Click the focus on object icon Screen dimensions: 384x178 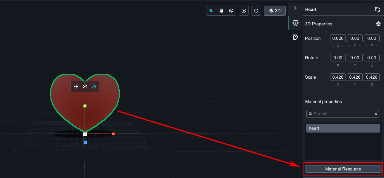point(244,11)
